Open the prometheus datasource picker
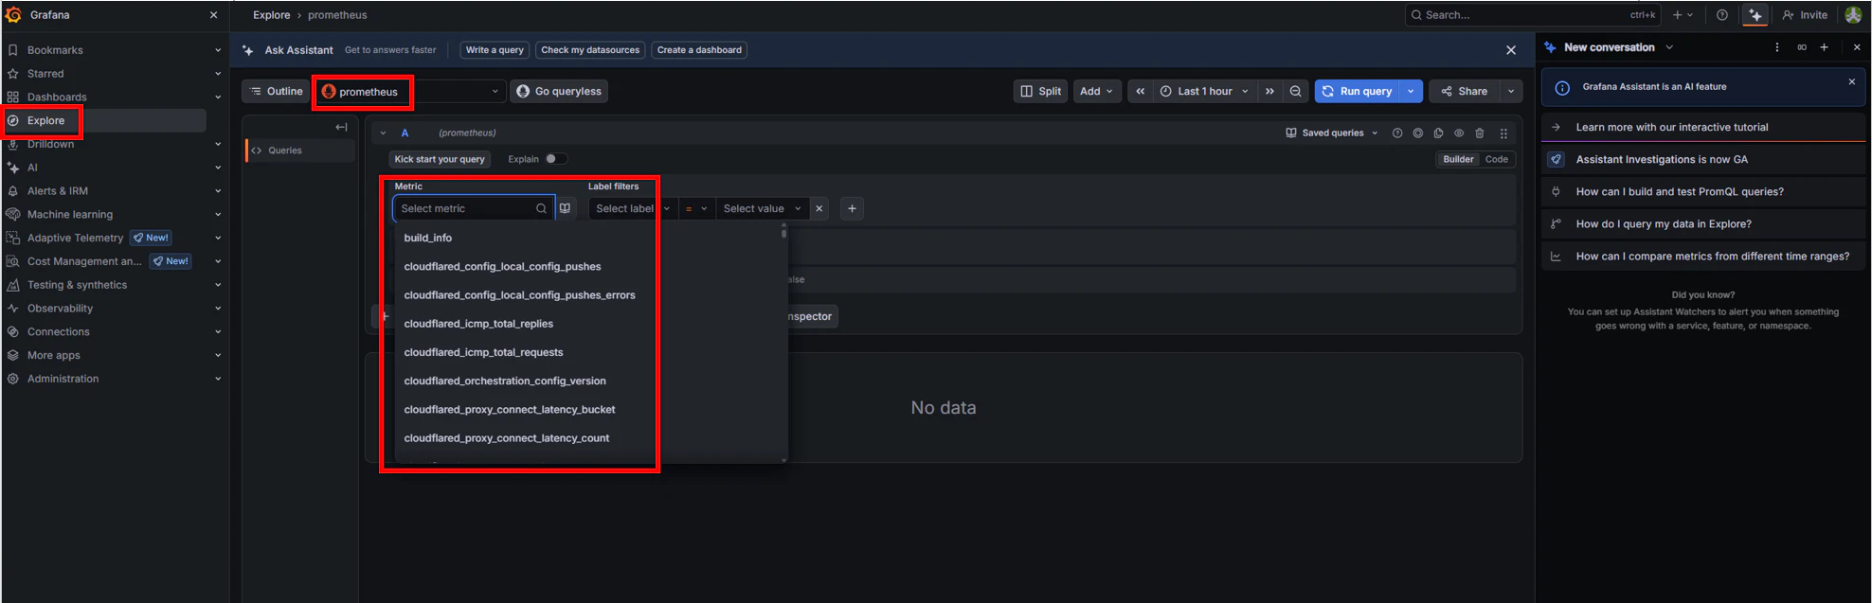Screen dimensions: 1872x603 pos(410,91)
